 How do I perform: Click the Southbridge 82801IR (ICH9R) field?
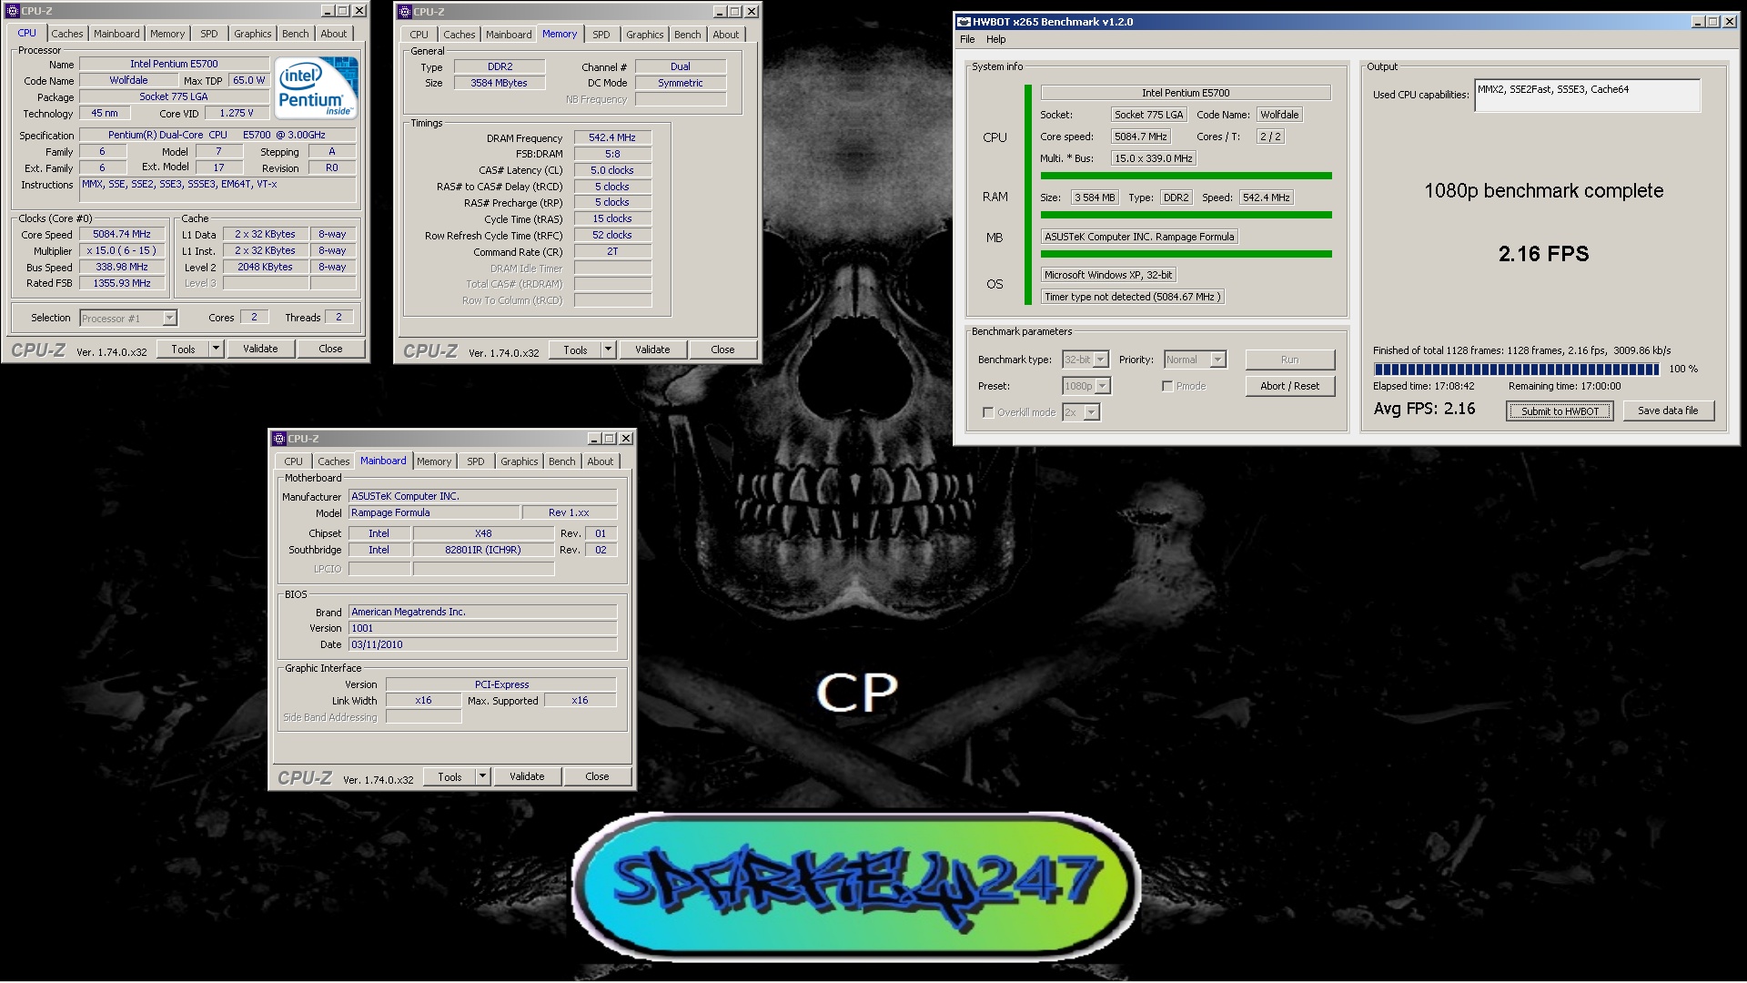tap(483, 550)
